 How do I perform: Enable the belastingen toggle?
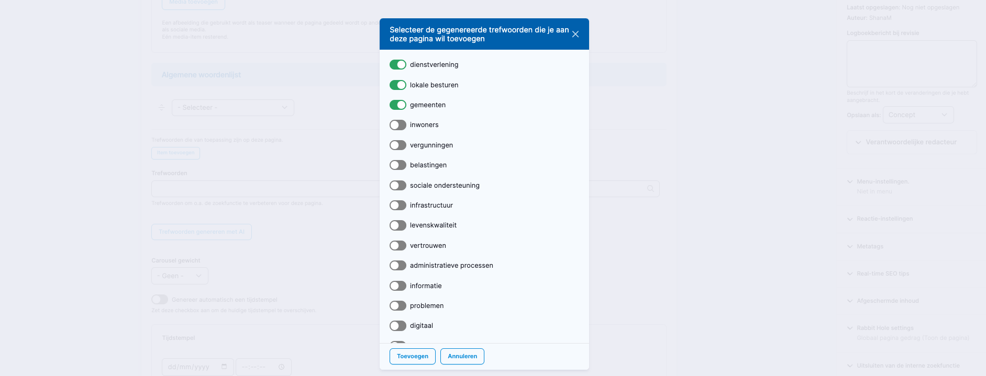398,165
